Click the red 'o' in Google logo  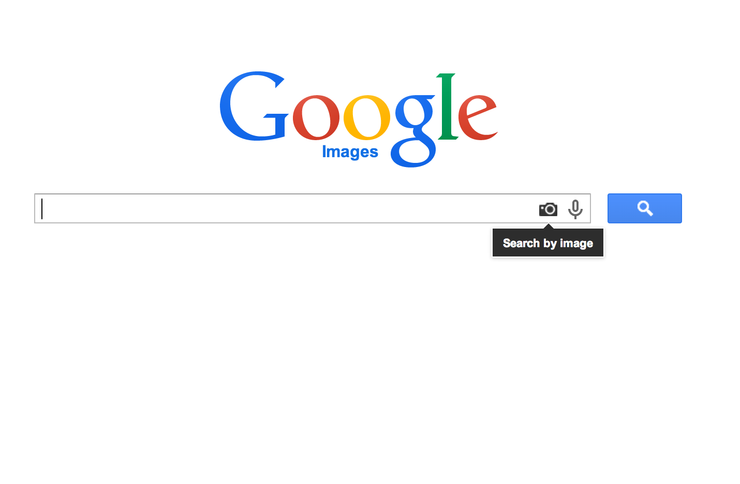point(316,118)
